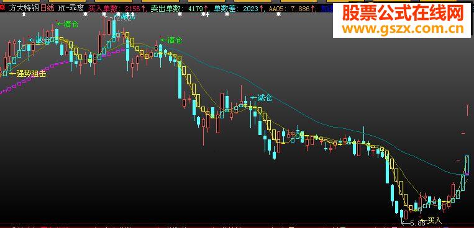Image resolution: width=474 pixels, height=228 pixels.
Task: Click the 日线 period label
Action: tap(47, 9)
